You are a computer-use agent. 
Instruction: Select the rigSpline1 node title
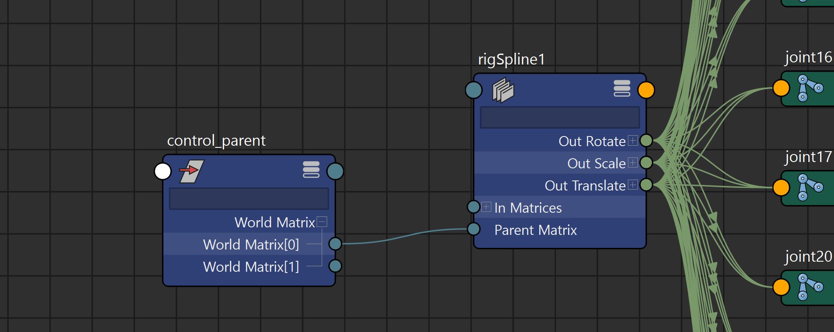(511, 59)
